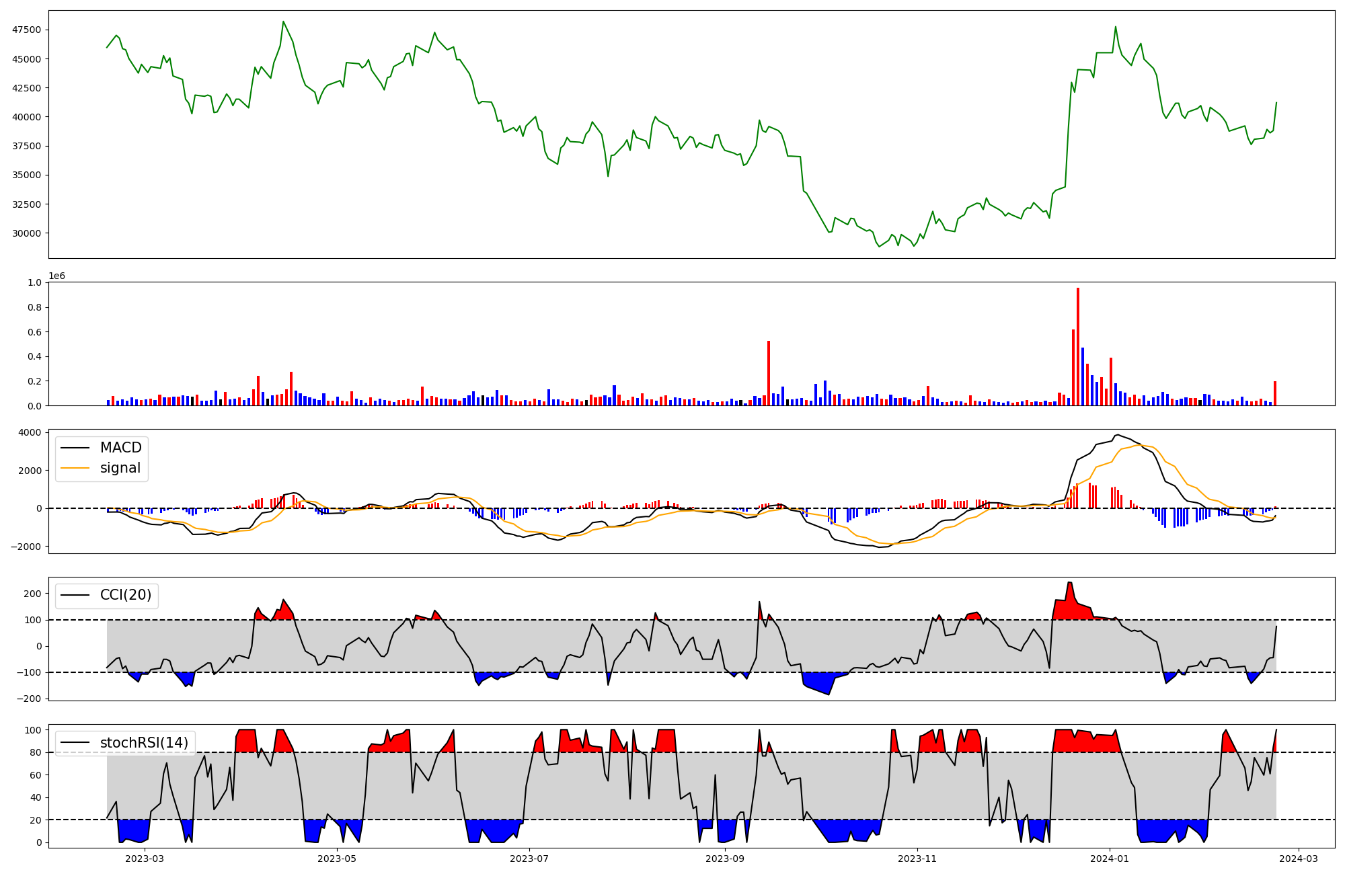Click the 2023-11 x-axis date label
The height and width of the screenshot is (874, 1345).
pos(917,859)
